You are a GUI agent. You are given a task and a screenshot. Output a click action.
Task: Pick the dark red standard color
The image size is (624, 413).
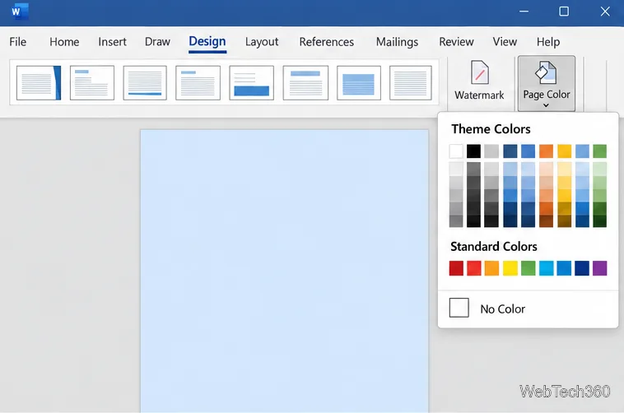(456, 268)
